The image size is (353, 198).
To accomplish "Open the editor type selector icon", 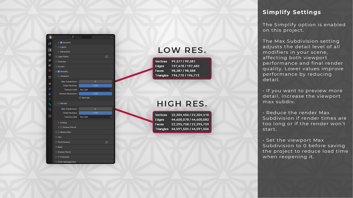I will point(51,37).
